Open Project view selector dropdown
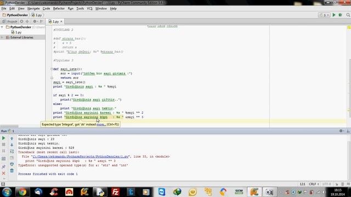This screenshot has width=351, height=197. point(9,21)
